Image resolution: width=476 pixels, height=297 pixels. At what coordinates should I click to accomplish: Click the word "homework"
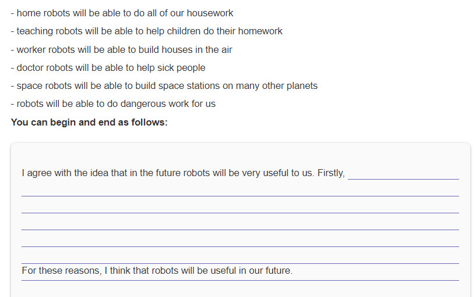click(260, 31)
